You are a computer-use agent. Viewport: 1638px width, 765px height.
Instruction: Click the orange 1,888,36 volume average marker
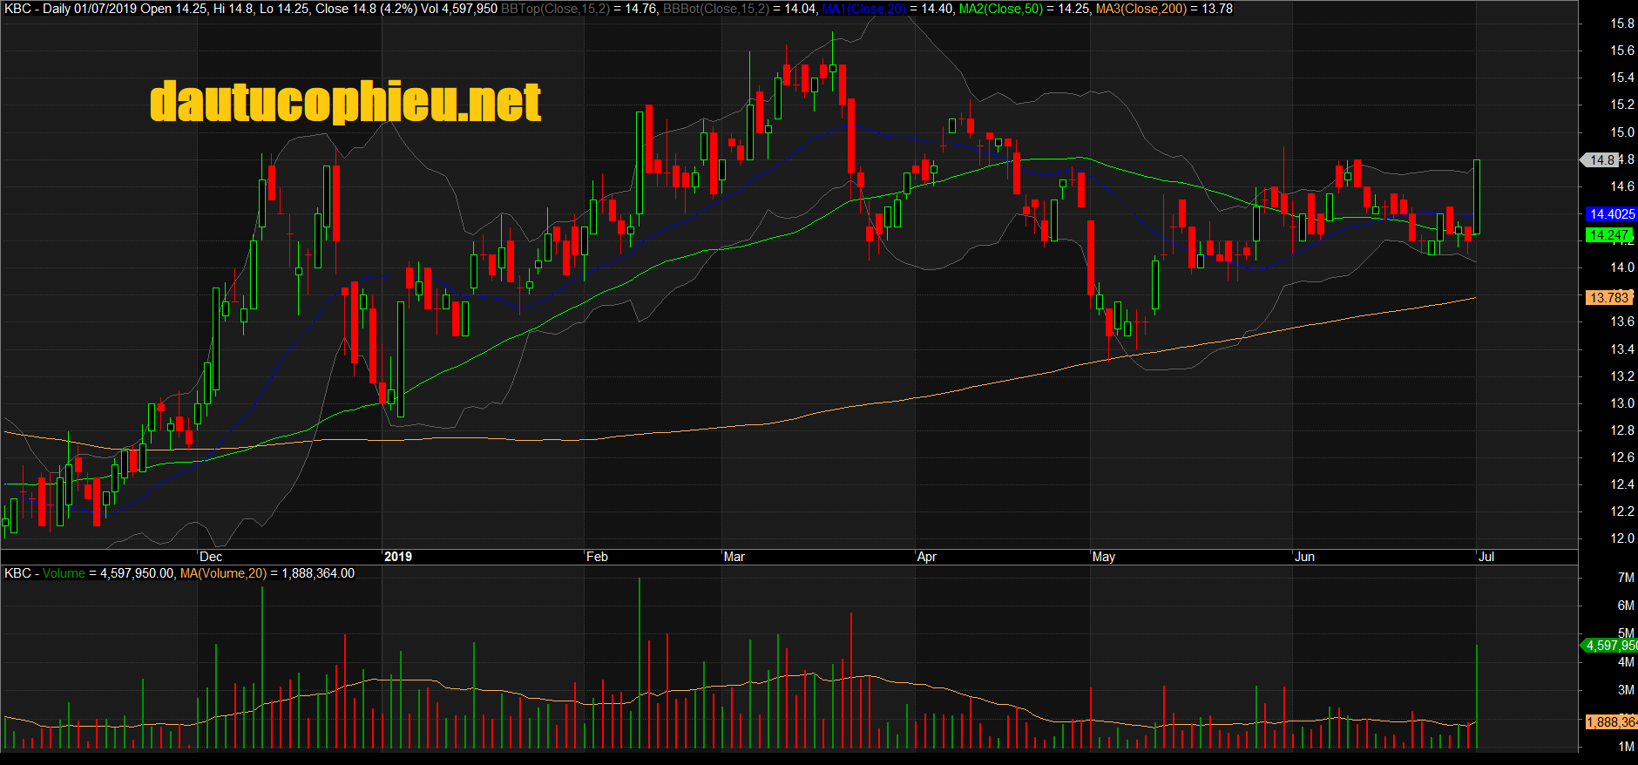tap(1611, 722)
